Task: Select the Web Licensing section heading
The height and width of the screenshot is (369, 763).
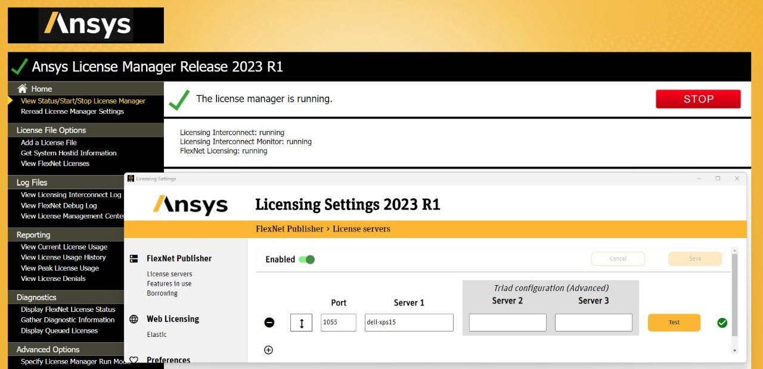Action: 173,319
